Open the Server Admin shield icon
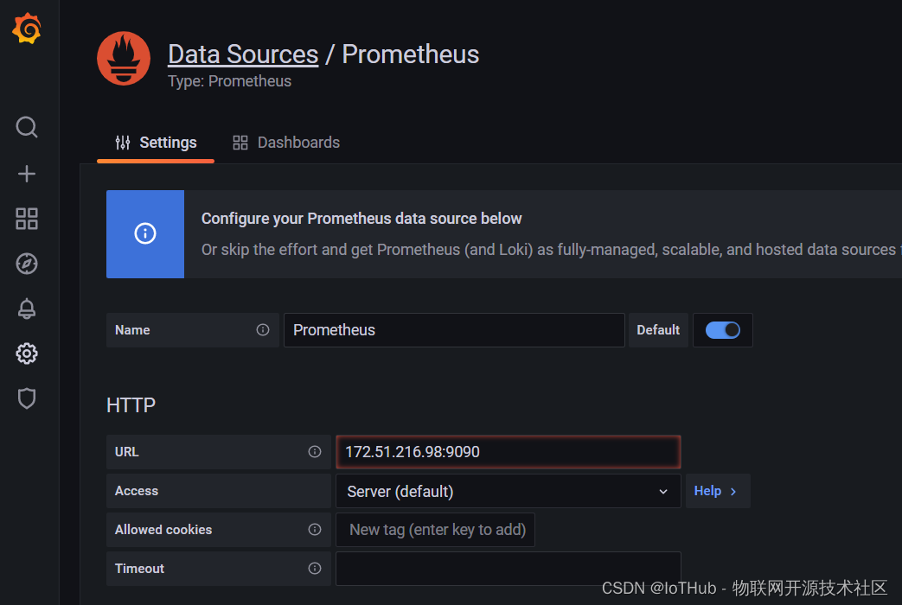This screenshot has height=605, width=902. [27, 398]
